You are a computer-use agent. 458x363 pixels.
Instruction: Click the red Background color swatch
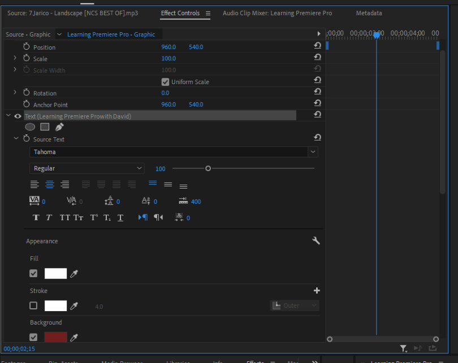[x=55, y=337]
